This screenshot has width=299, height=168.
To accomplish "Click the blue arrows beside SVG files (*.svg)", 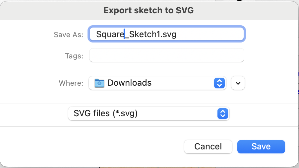I will tap(223, 114).
